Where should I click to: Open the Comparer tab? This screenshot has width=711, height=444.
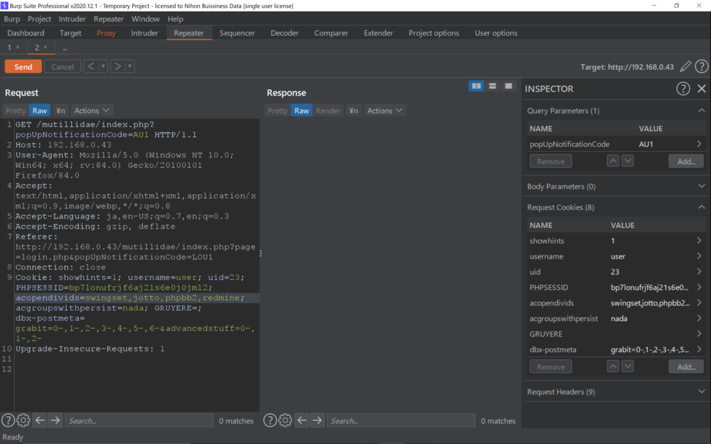(x=331, y=33)
